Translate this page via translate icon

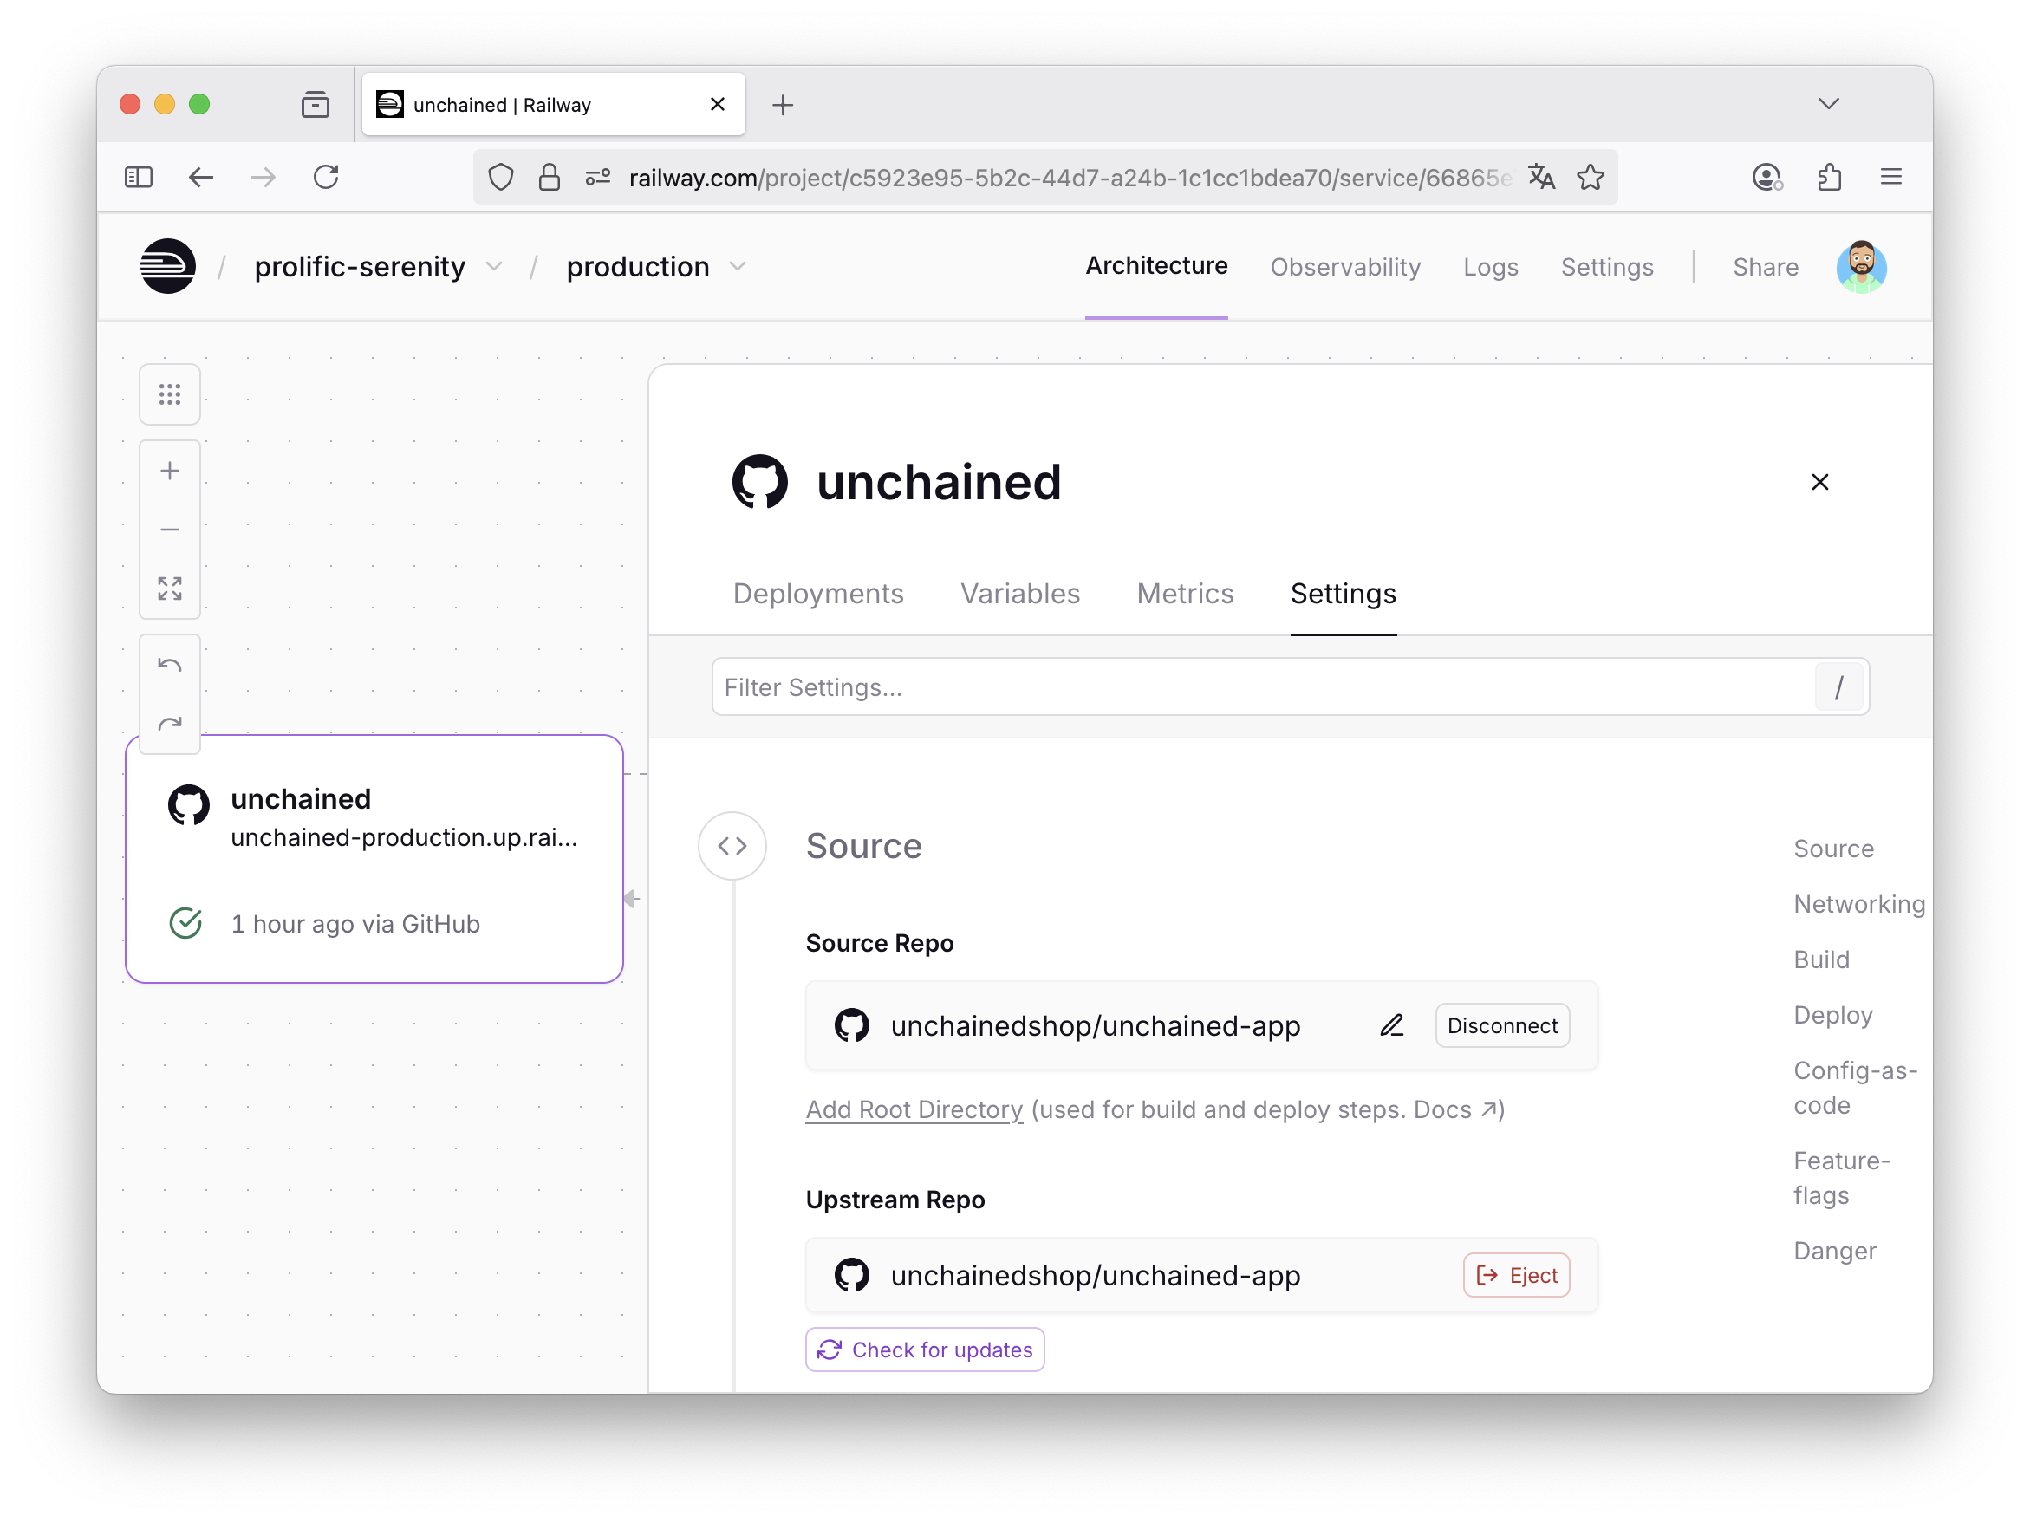1541,176
